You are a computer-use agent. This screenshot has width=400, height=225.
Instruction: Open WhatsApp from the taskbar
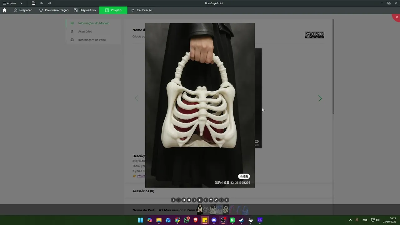pos(187,220)
